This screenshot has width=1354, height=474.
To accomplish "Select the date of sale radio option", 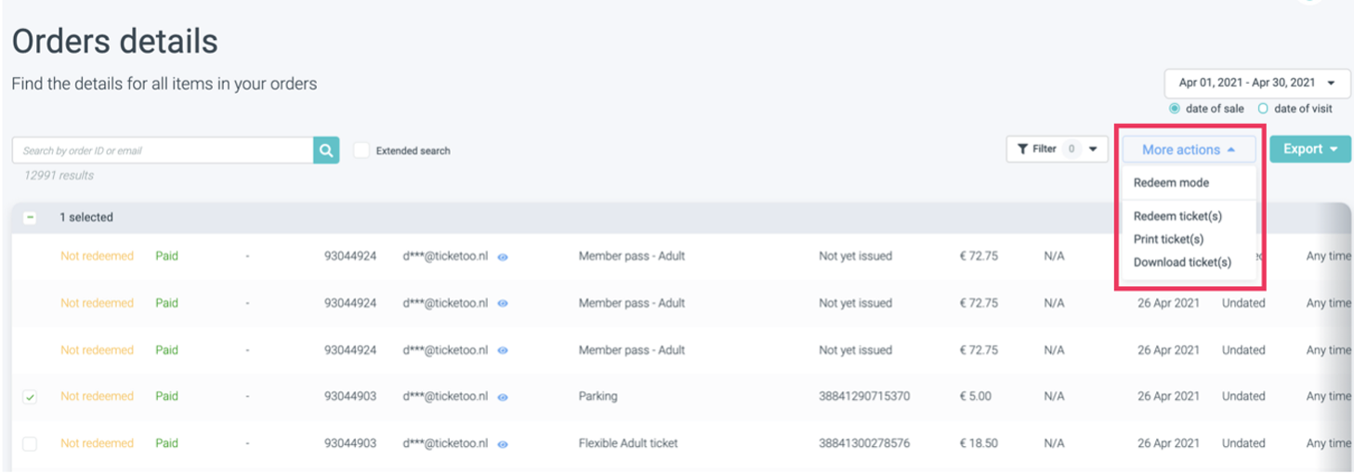I will coord(1175,109).
